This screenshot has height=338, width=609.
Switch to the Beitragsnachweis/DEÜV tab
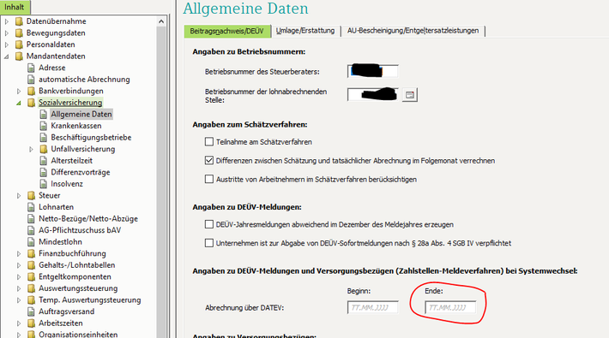pos(227,31)
